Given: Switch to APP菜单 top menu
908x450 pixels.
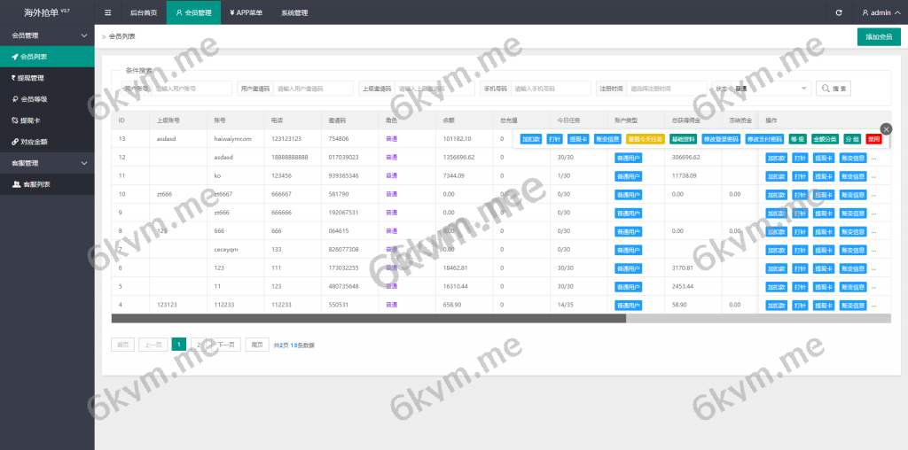Looking at the screenshot, I should click(x=246, y=13).
